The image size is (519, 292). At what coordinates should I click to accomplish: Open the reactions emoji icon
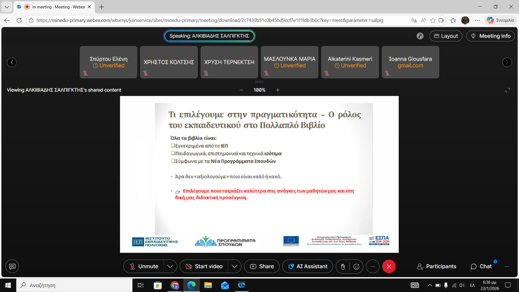(356, 266)
